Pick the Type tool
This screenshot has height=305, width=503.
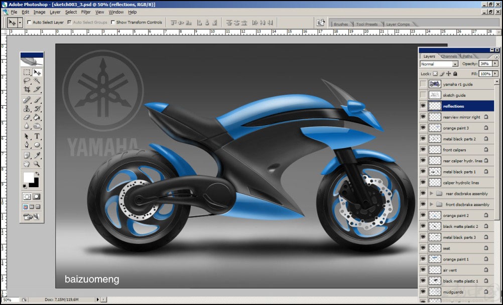[x=37, y=136]
